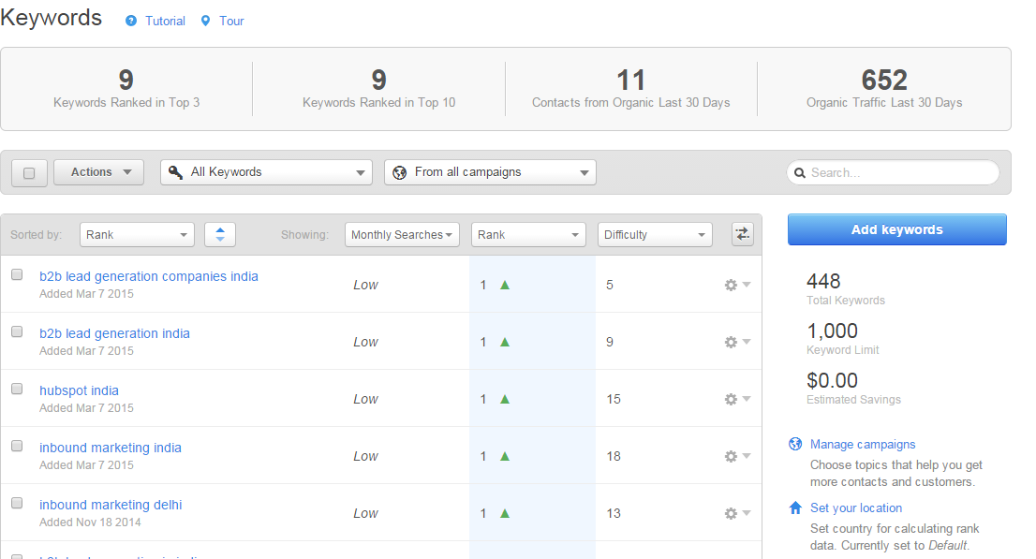
Task: Open the Manage campaigns link
Action: (863, 444)
